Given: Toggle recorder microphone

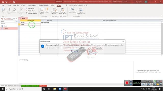Looking at the screenshot, I should point(146,84).
